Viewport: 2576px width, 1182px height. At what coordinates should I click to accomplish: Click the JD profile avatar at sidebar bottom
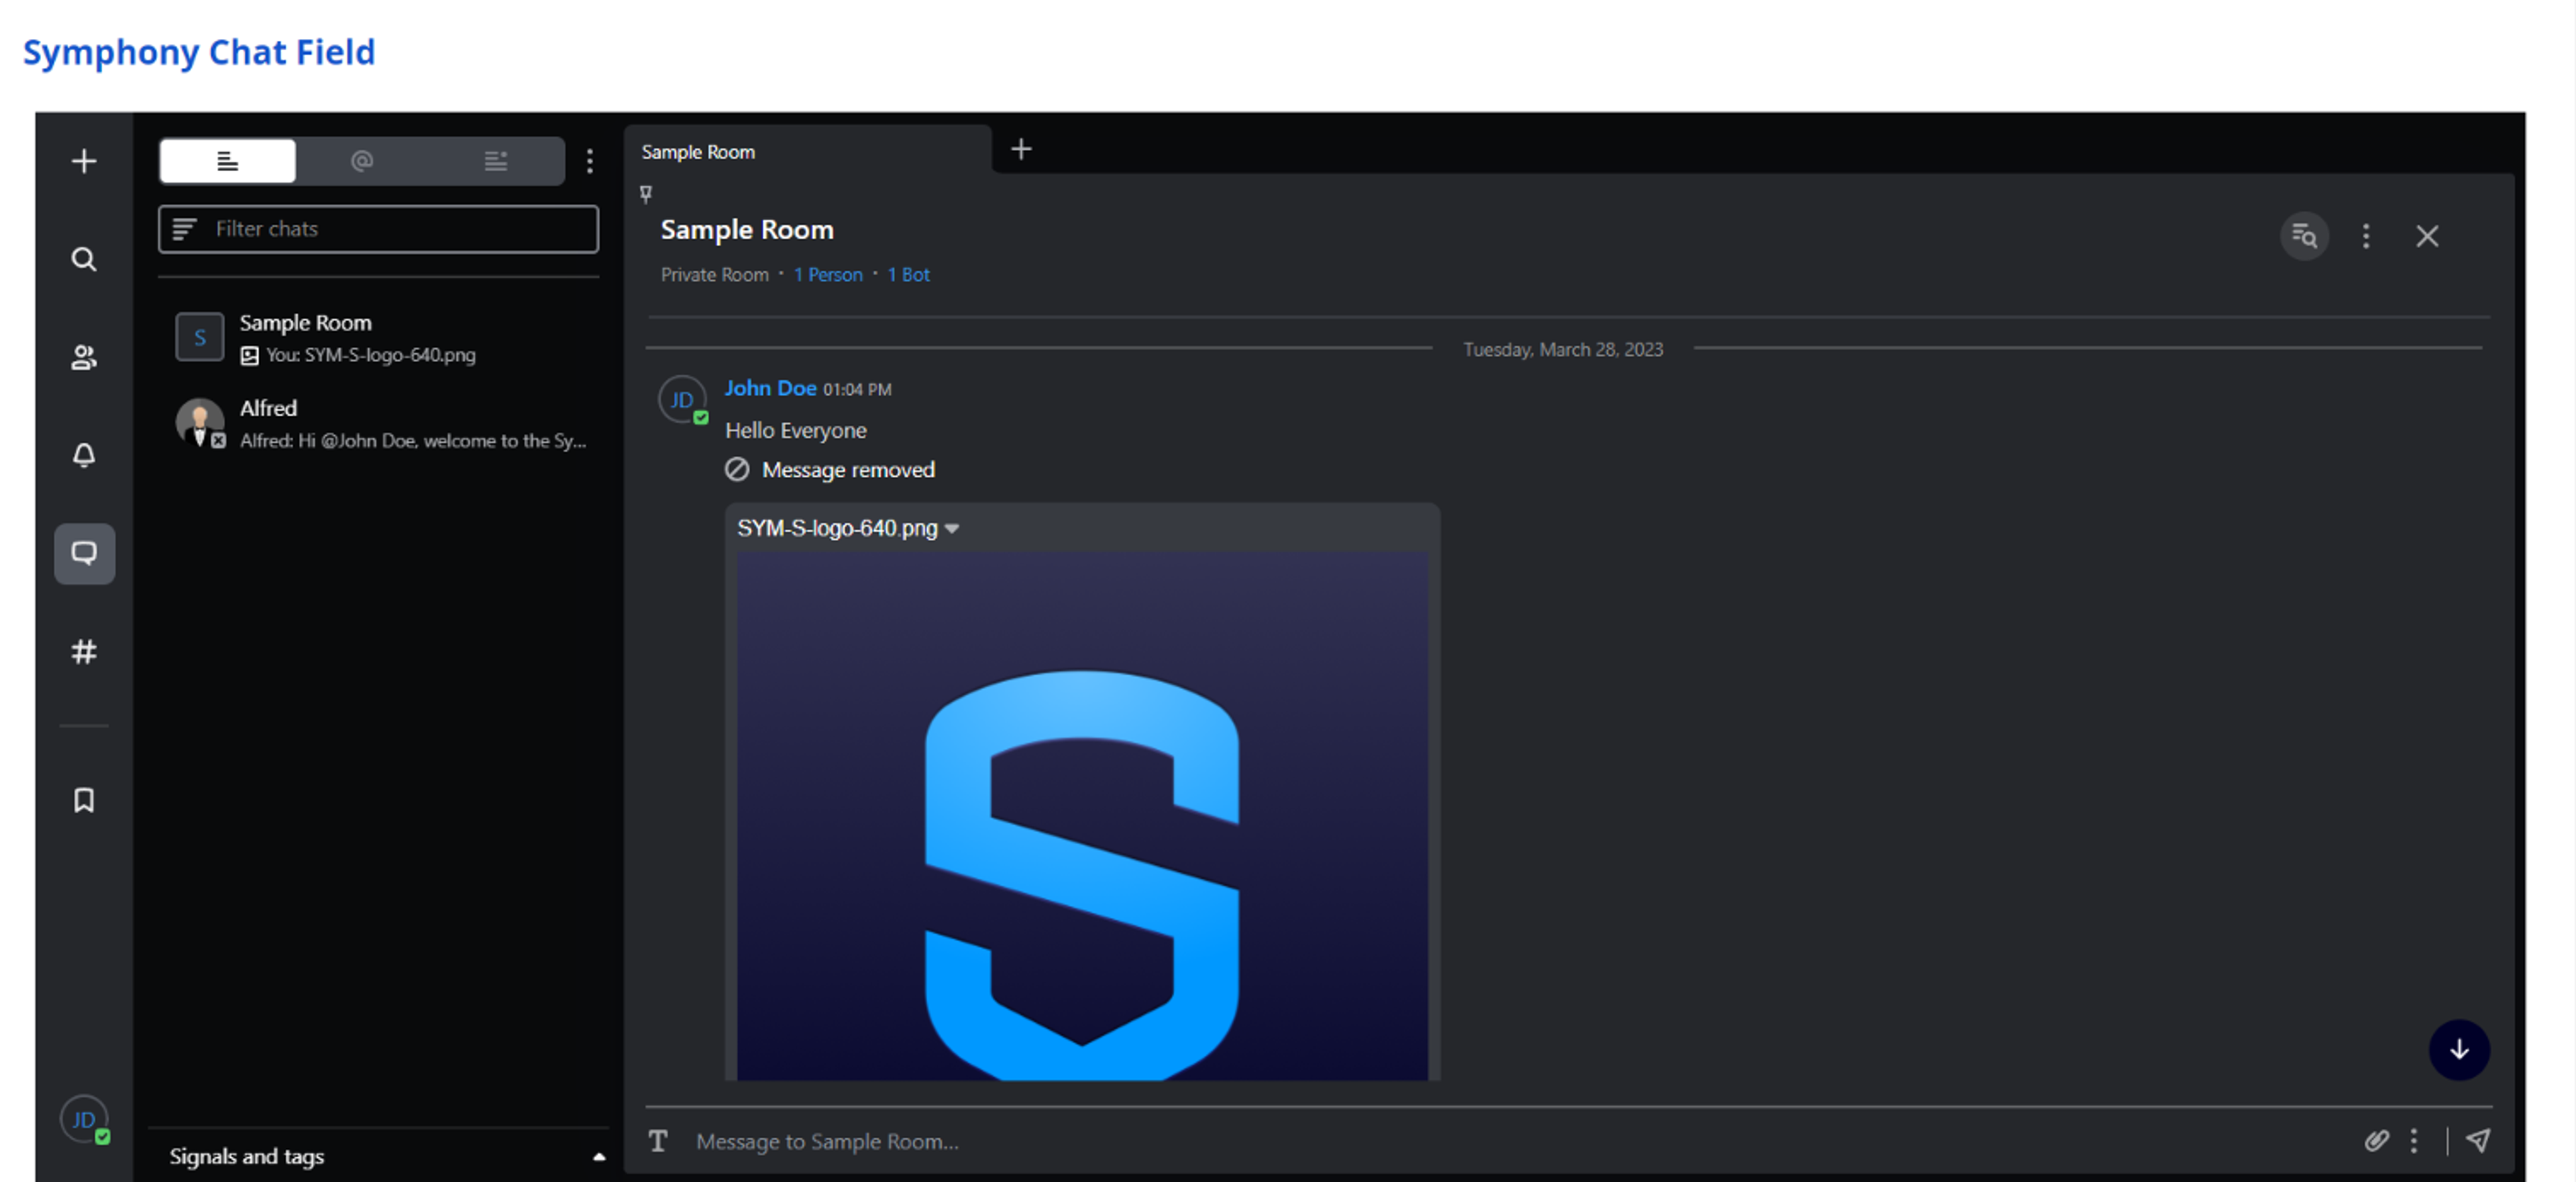pos(84,1119)
